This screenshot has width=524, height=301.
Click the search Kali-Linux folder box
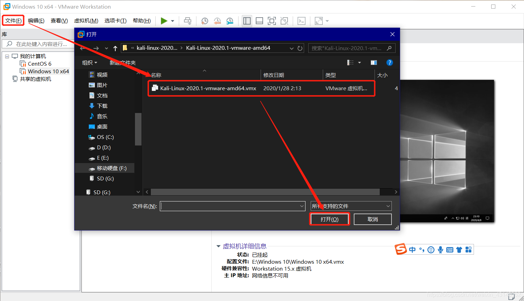352,48
